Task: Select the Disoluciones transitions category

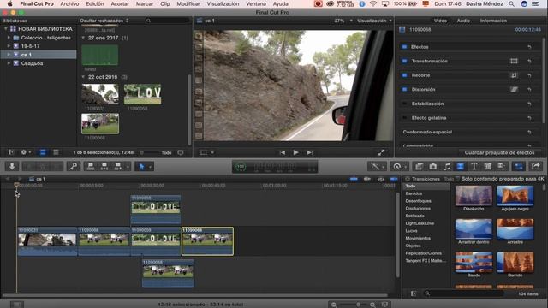Action: 418,209
